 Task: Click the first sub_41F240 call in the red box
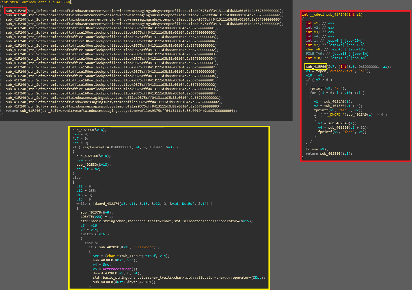(x=16, y=11)
